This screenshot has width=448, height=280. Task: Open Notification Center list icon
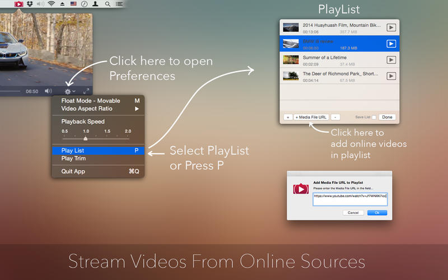119,4
